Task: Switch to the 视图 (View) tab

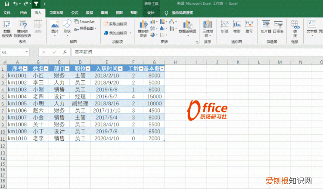Action: coord(119,13)
